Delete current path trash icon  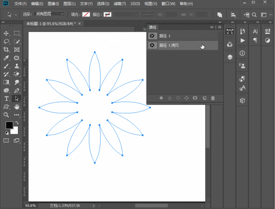[213, 98]
